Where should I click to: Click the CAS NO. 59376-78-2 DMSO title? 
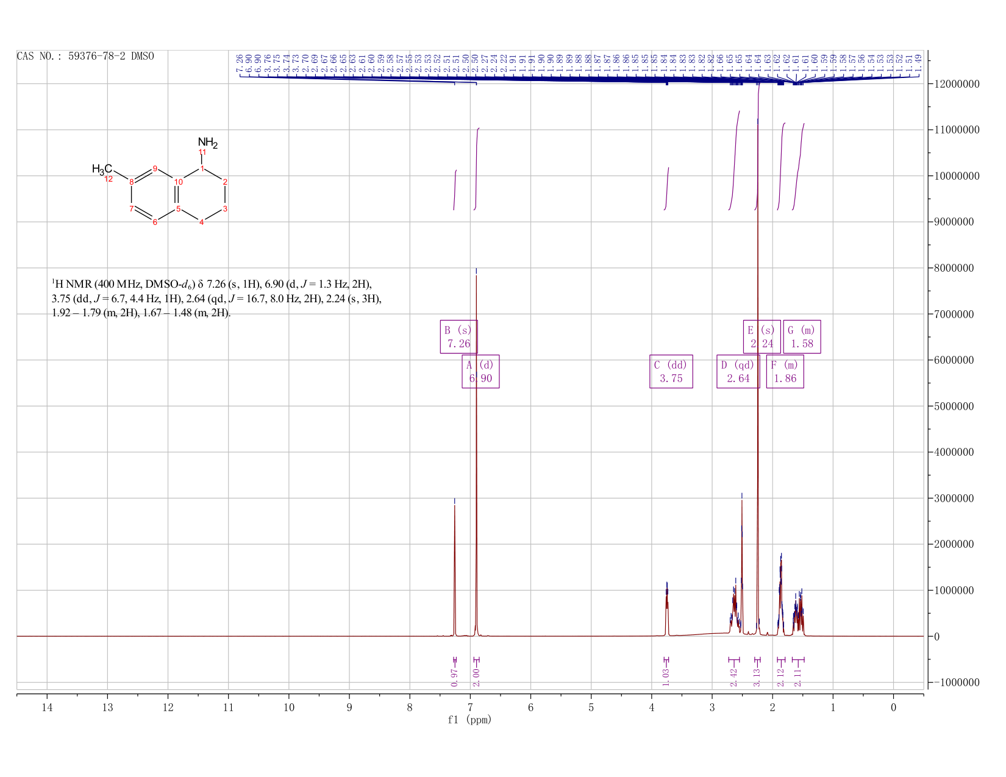[x=85, y=56]
